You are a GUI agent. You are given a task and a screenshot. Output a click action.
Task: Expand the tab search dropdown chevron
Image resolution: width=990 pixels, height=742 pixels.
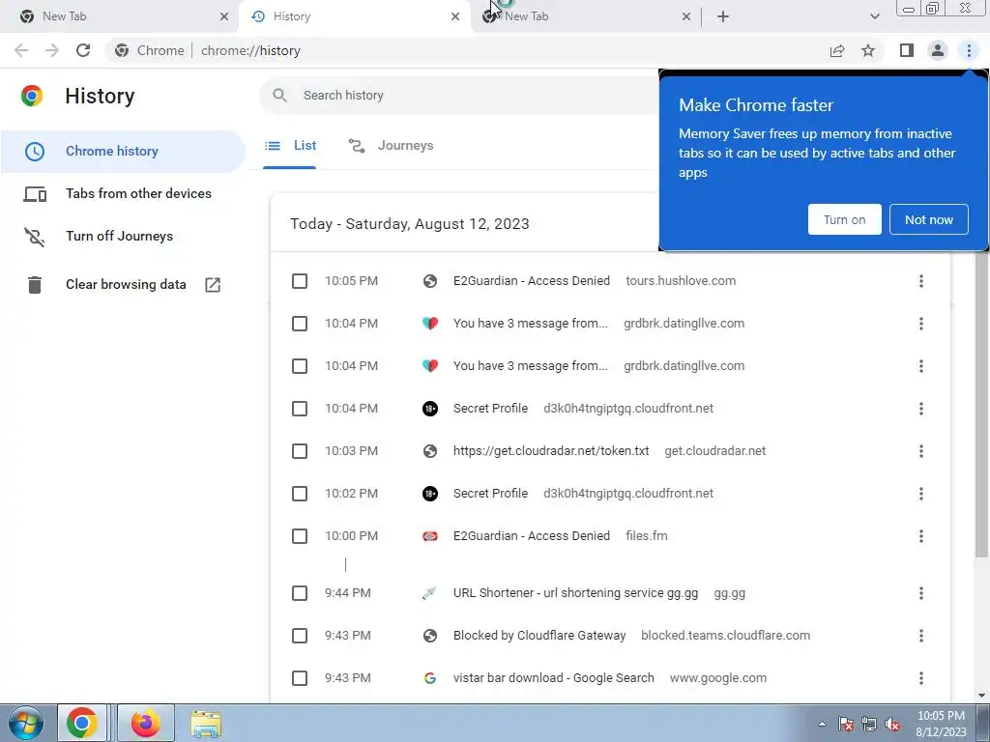[x=874, y=16]
